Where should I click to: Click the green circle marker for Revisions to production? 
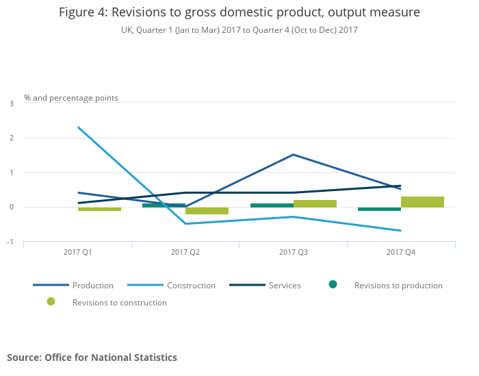pyautogui.click(x=333, y=284)
